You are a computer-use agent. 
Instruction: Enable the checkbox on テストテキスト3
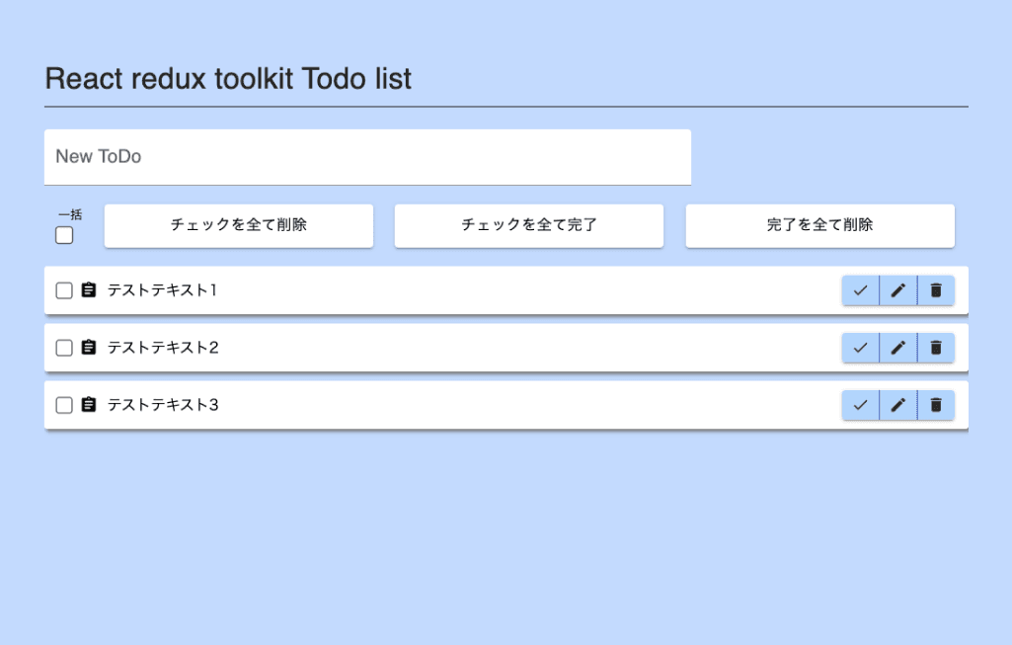pos(64,405)
